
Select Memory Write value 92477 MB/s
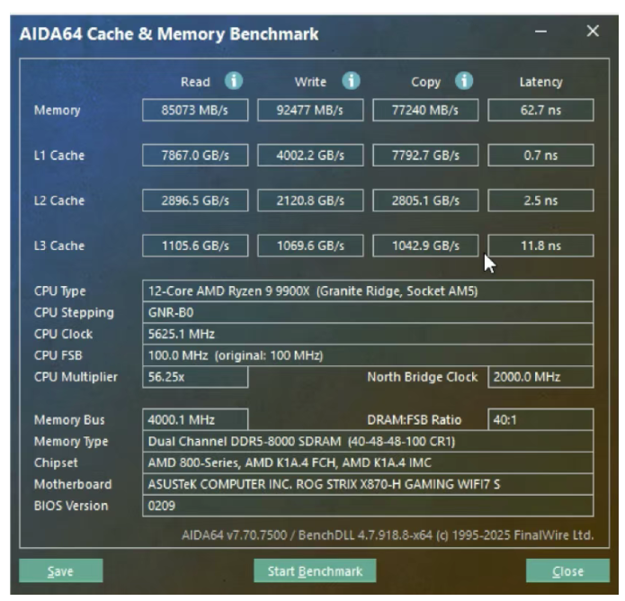310,110
